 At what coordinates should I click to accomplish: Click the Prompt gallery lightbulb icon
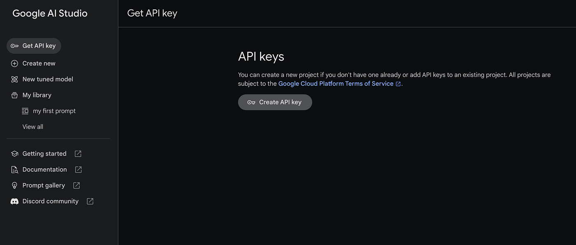point(14,185)
